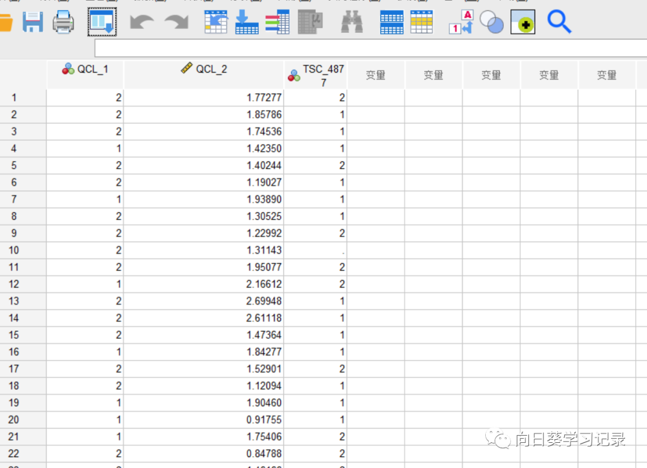Screen dimensions: 647x468
Task: Click TSC_4877 cell in row 12
Action: click(x=316, y=284)
